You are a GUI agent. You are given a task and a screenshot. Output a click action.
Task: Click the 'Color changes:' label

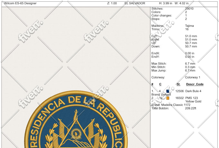[x=162, y=15]
